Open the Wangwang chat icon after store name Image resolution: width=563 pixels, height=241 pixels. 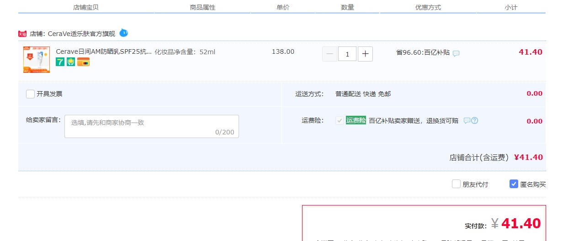click(124, 33)
